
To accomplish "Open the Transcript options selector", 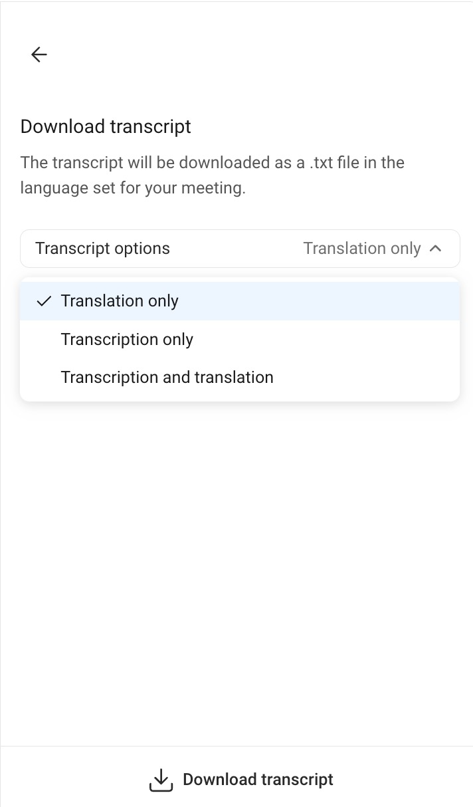I will click(239, 248).
